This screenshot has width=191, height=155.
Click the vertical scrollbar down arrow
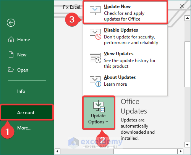click(x=187, y=144)
